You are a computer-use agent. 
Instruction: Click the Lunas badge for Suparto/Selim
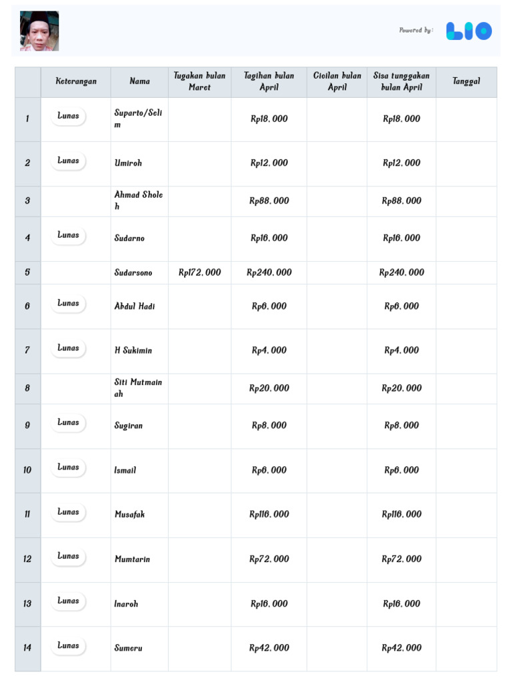pyautogui.click(x=68, y=116)
